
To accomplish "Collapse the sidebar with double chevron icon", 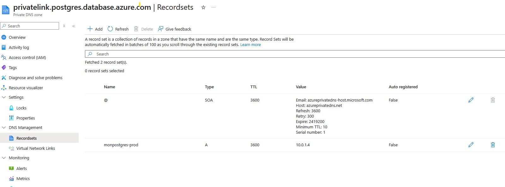I will pos(74,26).
